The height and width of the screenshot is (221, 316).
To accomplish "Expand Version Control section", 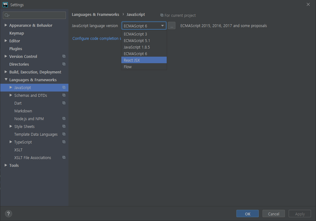I will (x=6, y=56).
